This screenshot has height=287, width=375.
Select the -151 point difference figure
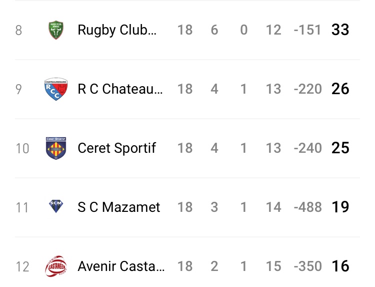pyautogui.click(x=307, y=30)
